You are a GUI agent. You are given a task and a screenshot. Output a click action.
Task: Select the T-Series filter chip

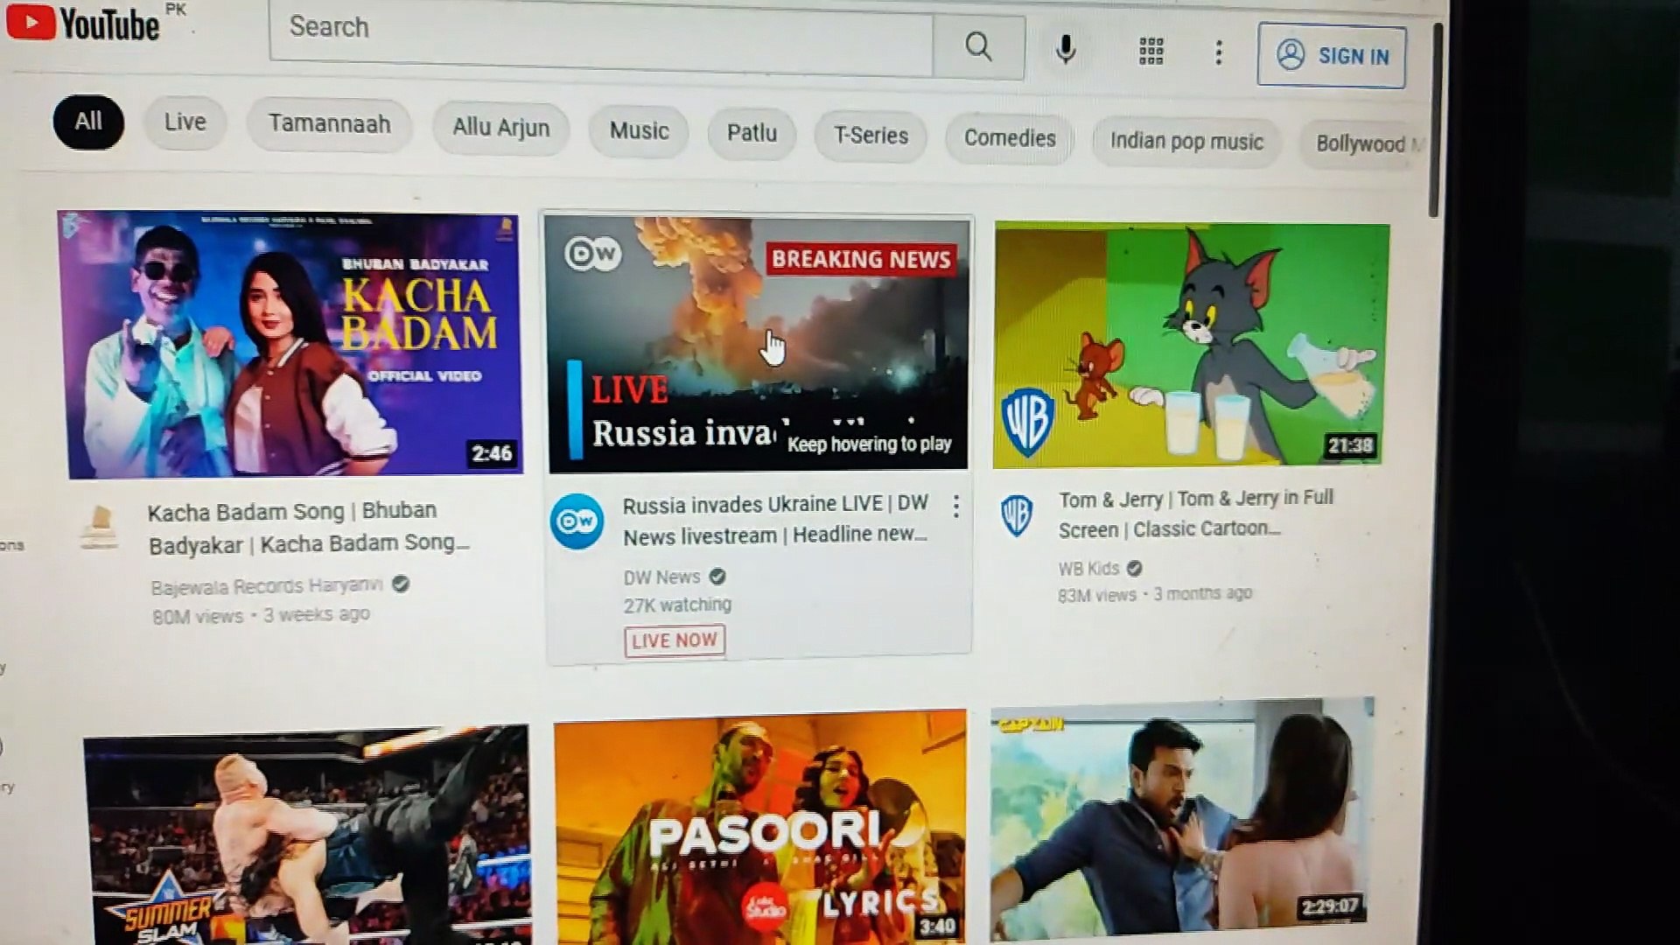point(871,136)
